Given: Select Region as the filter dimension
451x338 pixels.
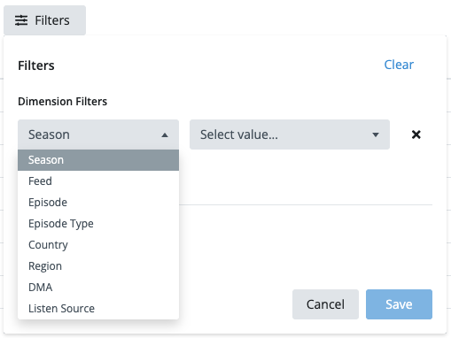Looking at the screenshot, I should tap(98, 266).
